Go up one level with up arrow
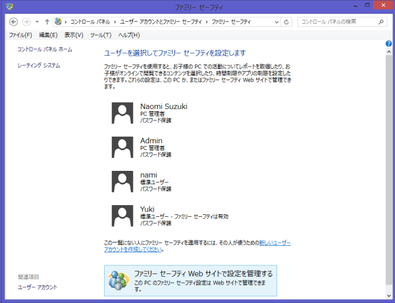Screen dimensions: 395x303 tap(47, 22)
